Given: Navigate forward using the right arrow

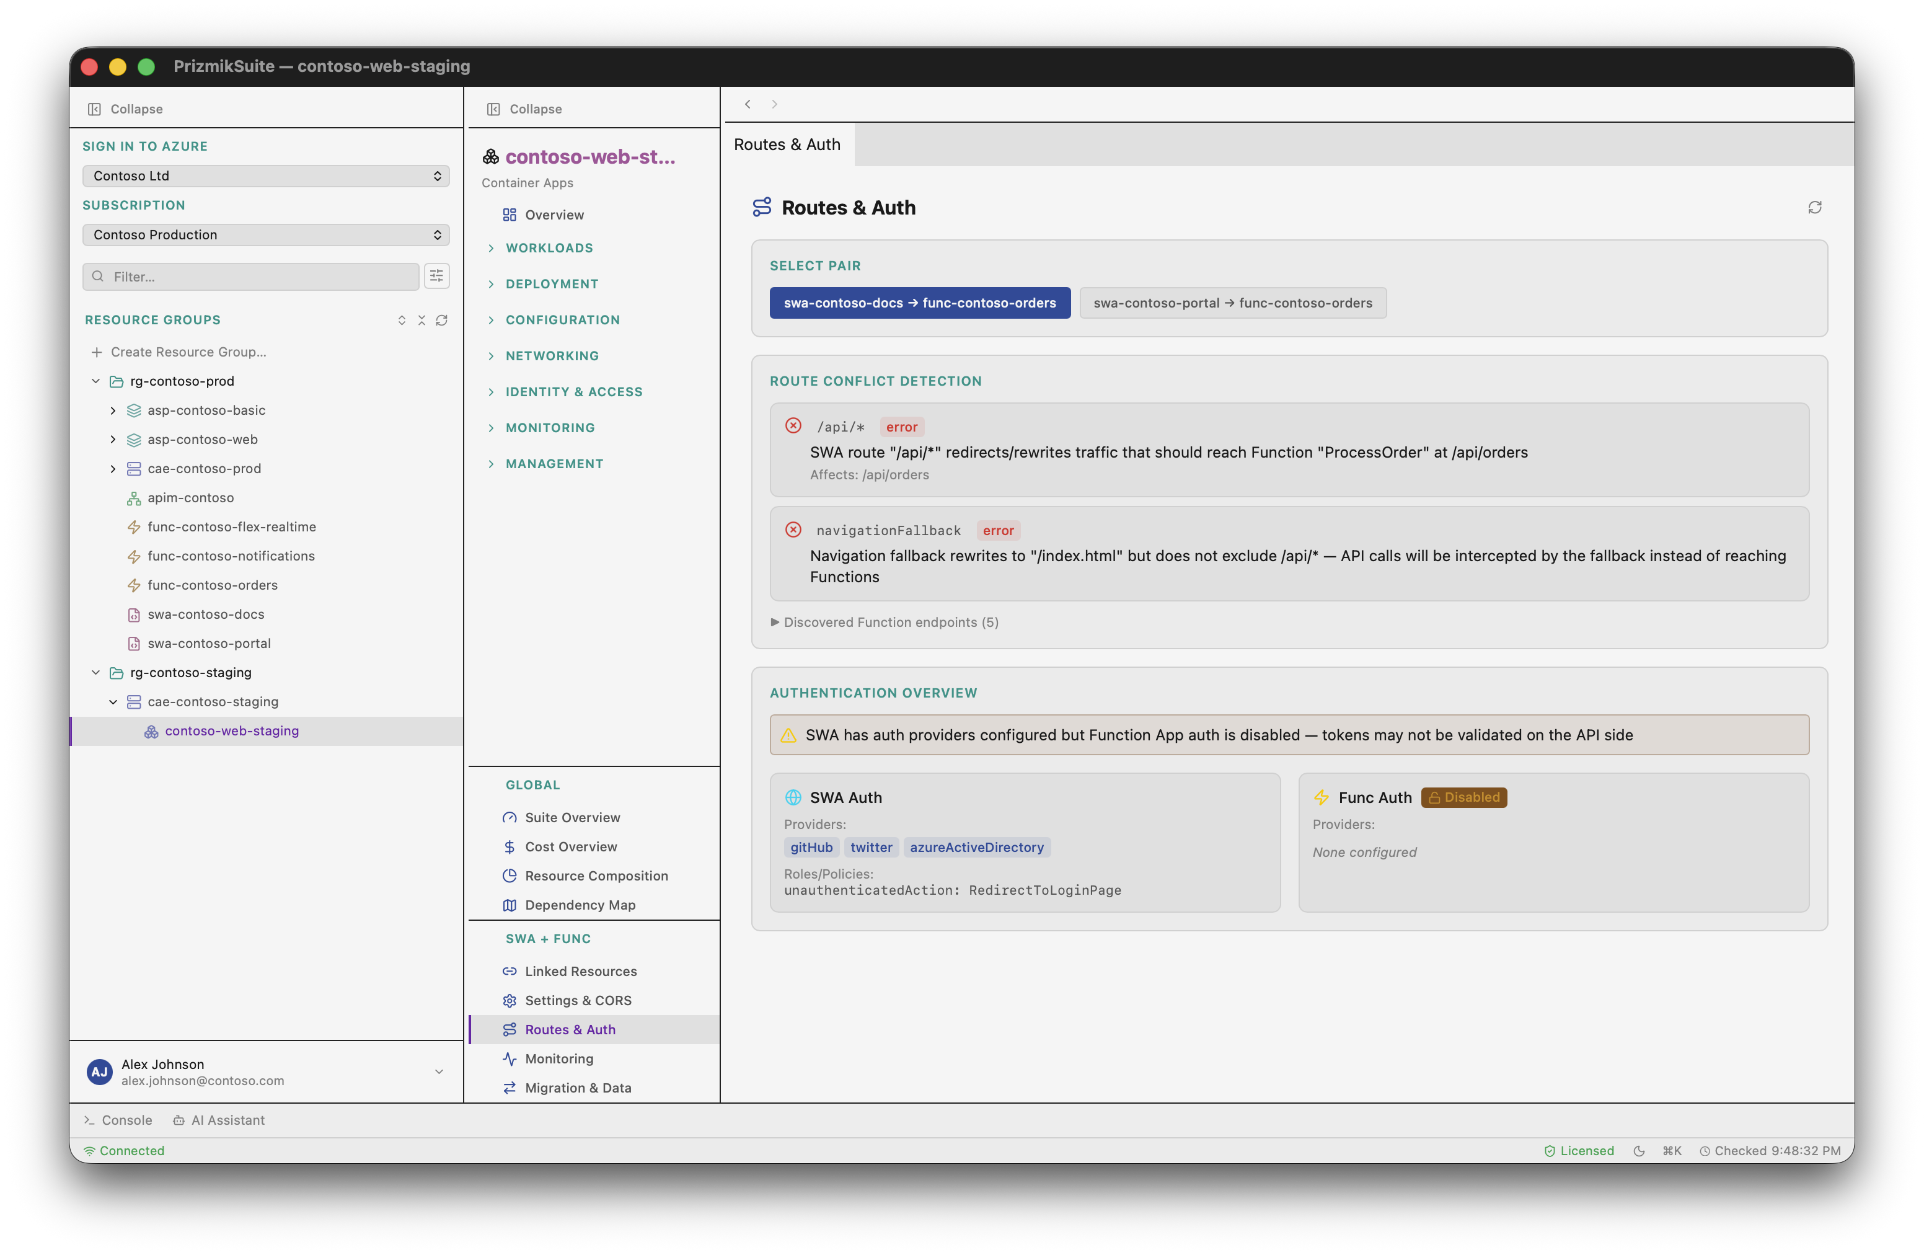Looking at the screenshot, I should [x=774, y=104].
